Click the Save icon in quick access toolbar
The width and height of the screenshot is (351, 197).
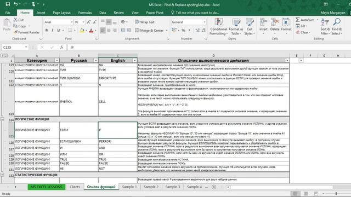tap(8, 4)
